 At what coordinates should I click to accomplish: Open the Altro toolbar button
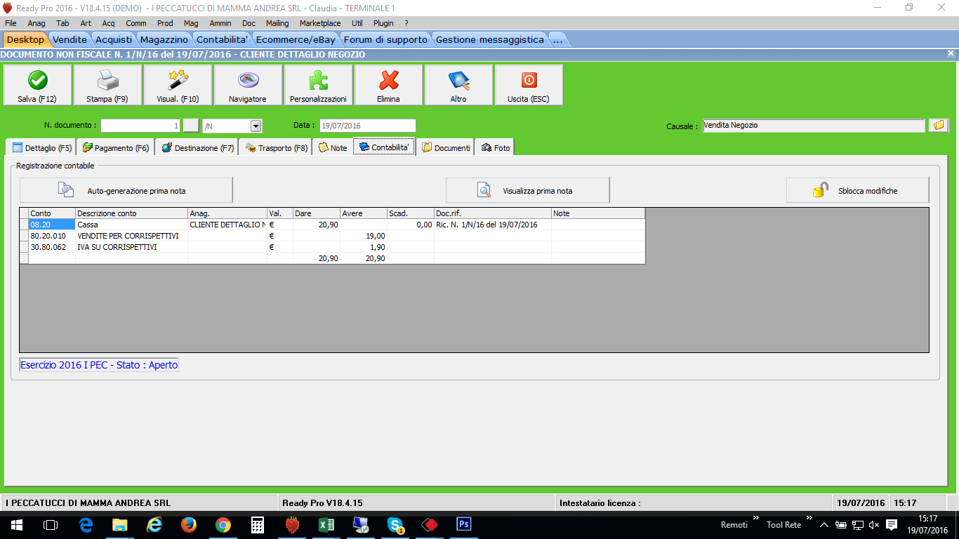pos(458,85)
